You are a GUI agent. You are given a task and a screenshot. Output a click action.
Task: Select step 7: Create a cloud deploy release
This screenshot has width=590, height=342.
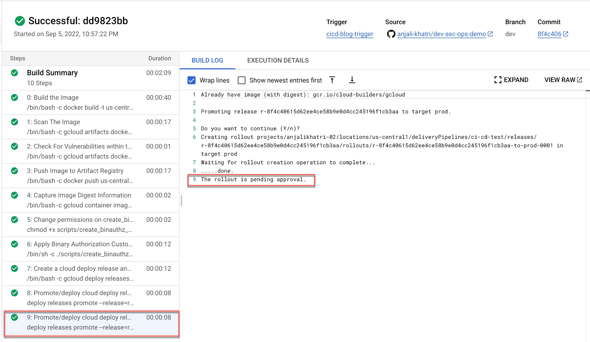tap(91, 273)
